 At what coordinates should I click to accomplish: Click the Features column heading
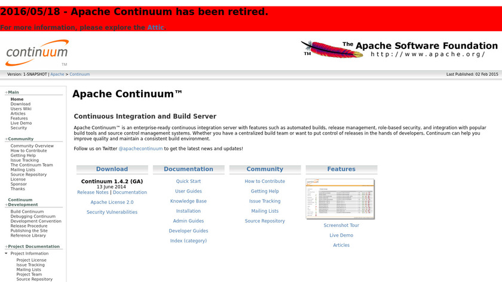click(341, 169)
